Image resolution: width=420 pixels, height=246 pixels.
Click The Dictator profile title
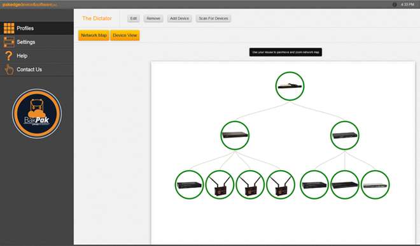(97, 18)
